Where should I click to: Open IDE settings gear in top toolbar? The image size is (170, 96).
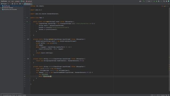coord(166,1)
